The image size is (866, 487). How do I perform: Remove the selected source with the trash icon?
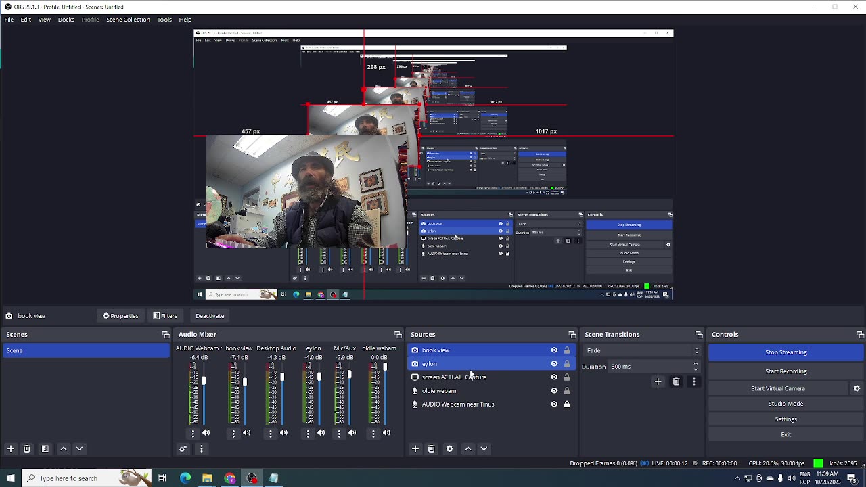click(x=432, y=448)
